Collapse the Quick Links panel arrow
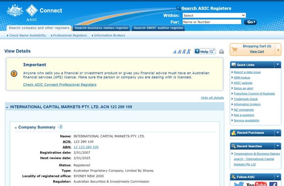This screenshot has height=186, width=284. (x=278, y=65)
